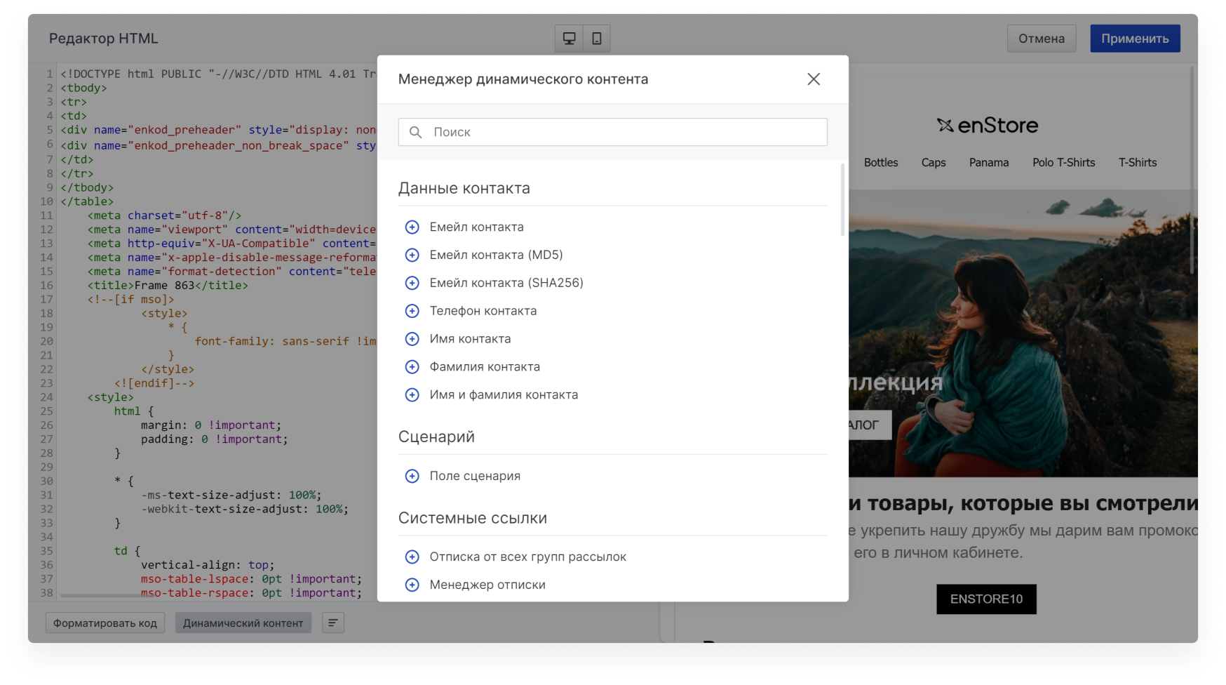Open T-Shirts in preview navigation

[x=1138, y=162]
